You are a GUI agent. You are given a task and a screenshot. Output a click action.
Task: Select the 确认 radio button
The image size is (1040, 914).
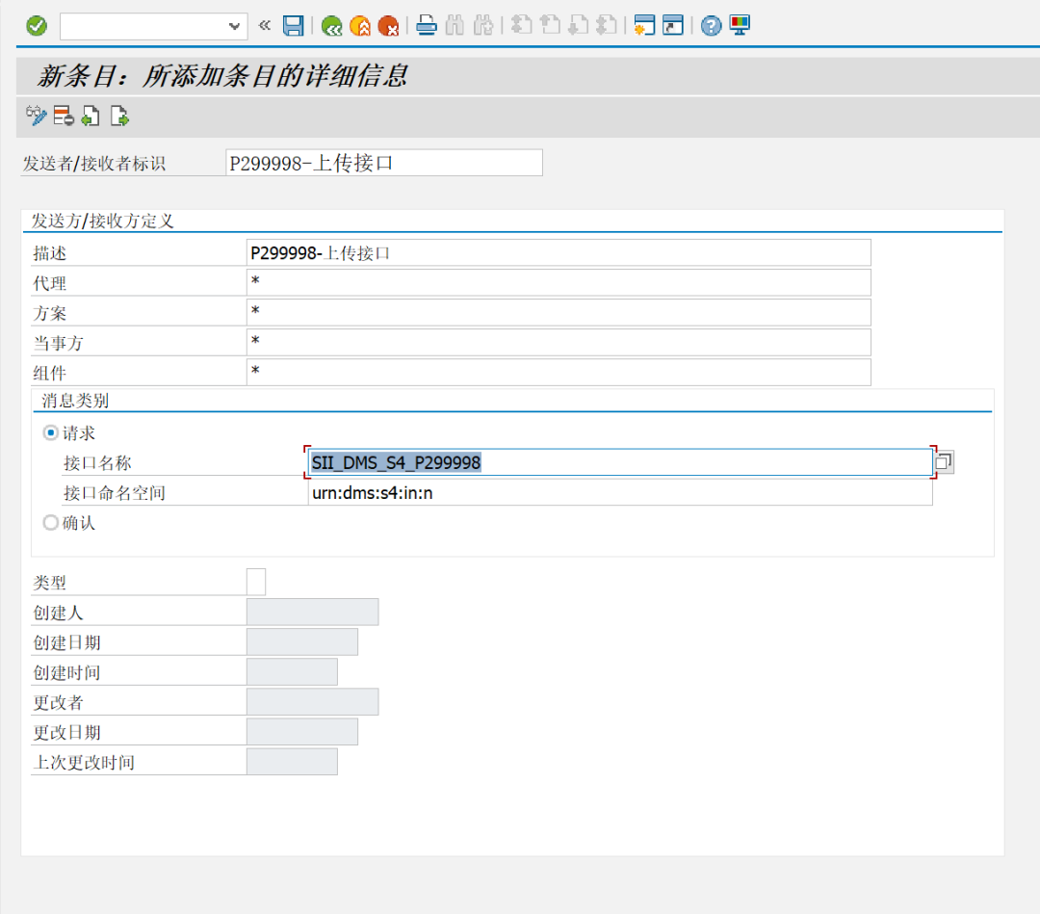(50, 523)
